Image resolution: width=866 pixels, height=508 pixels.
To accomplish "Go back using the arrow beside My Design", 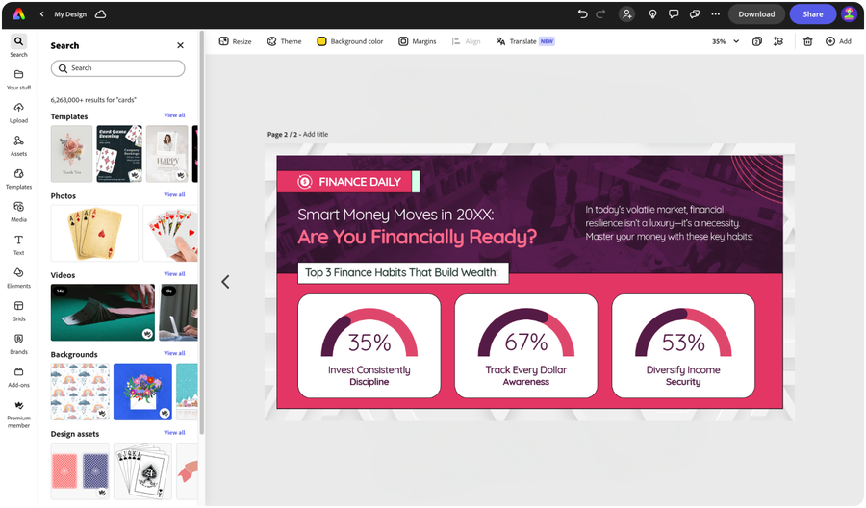I will [42, 14].
